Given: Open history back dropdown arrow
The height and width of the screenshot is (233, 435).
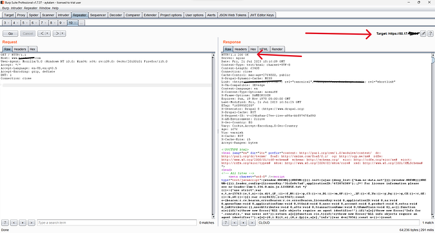Looking at the screenshot, I should [x=47, y=33].
